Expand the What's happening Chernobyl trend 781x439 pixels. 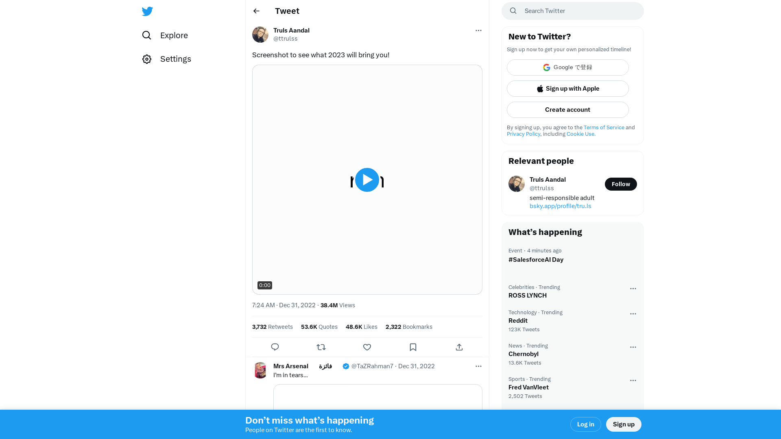633,347
